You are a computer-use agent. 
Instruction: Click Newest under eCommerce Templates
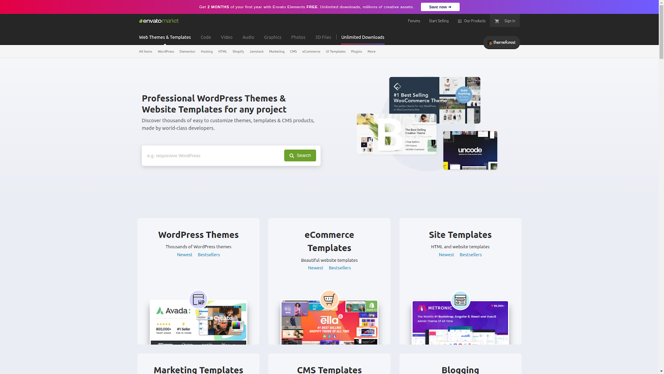click(315, 268)
